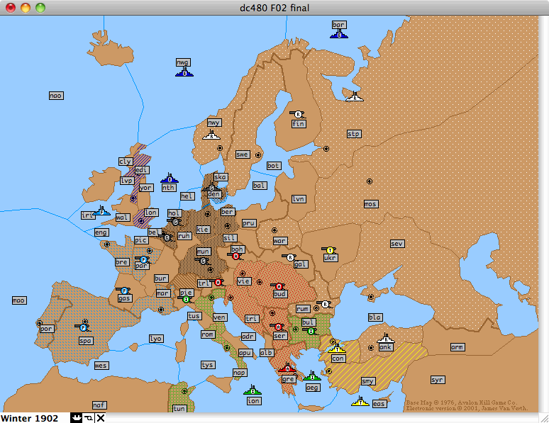Select the army build tool icon
The height and width of the screenshot is (423, 549).
[x=89, y=418]
